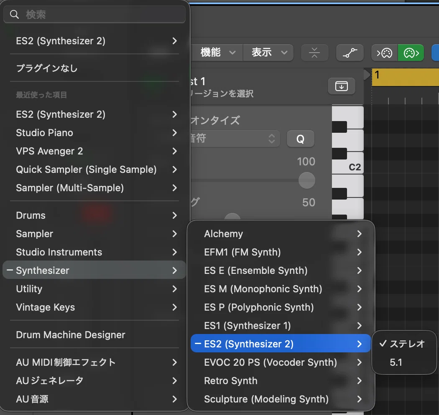Choose Sampler (Multi-Sample) entry
439x415 pixels.
94,188
